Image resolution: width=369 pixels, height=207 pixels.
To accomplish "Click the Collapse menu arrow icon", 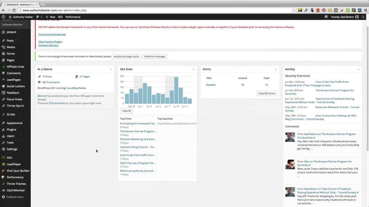I will (x=3, y=197).
